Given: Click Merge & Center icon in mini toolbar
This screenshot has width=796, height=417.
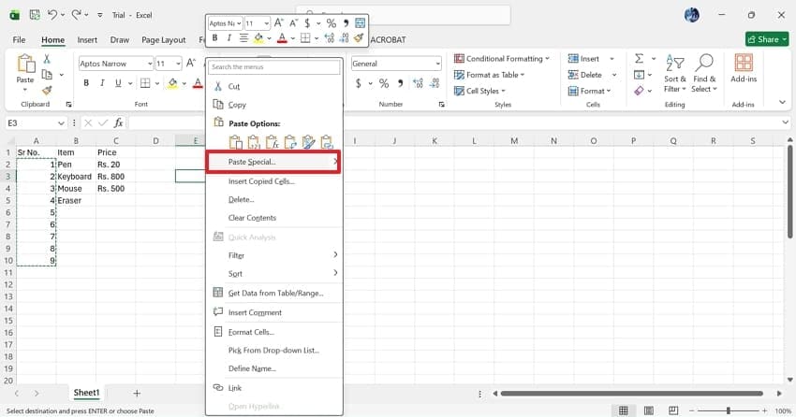Looking at the screenshot, I should 360,22.
